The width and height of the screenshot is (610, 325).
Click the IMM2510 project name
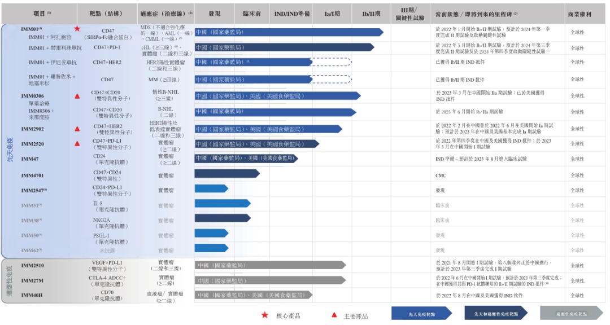coord(32,266)
